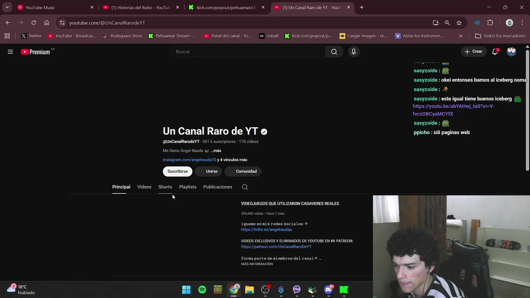Close the Un Canal Raro de YT browser tab
Screen dimensions: 530x298
[349, 7]
